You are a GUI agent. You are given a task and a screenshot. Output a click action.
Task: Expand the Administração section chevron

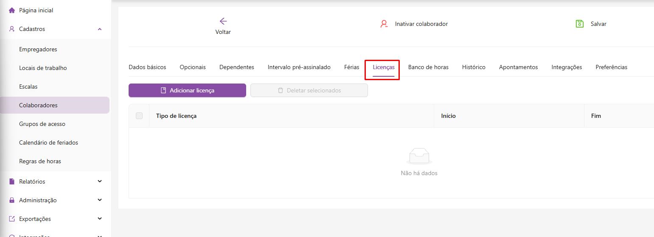click(100, 200)
